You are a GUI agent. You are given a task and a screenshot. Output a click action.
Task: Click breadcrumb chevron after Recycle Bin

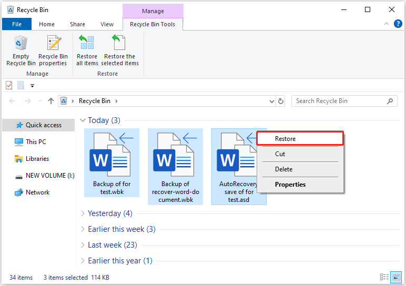pyautogui.click(x=117, y=101)
